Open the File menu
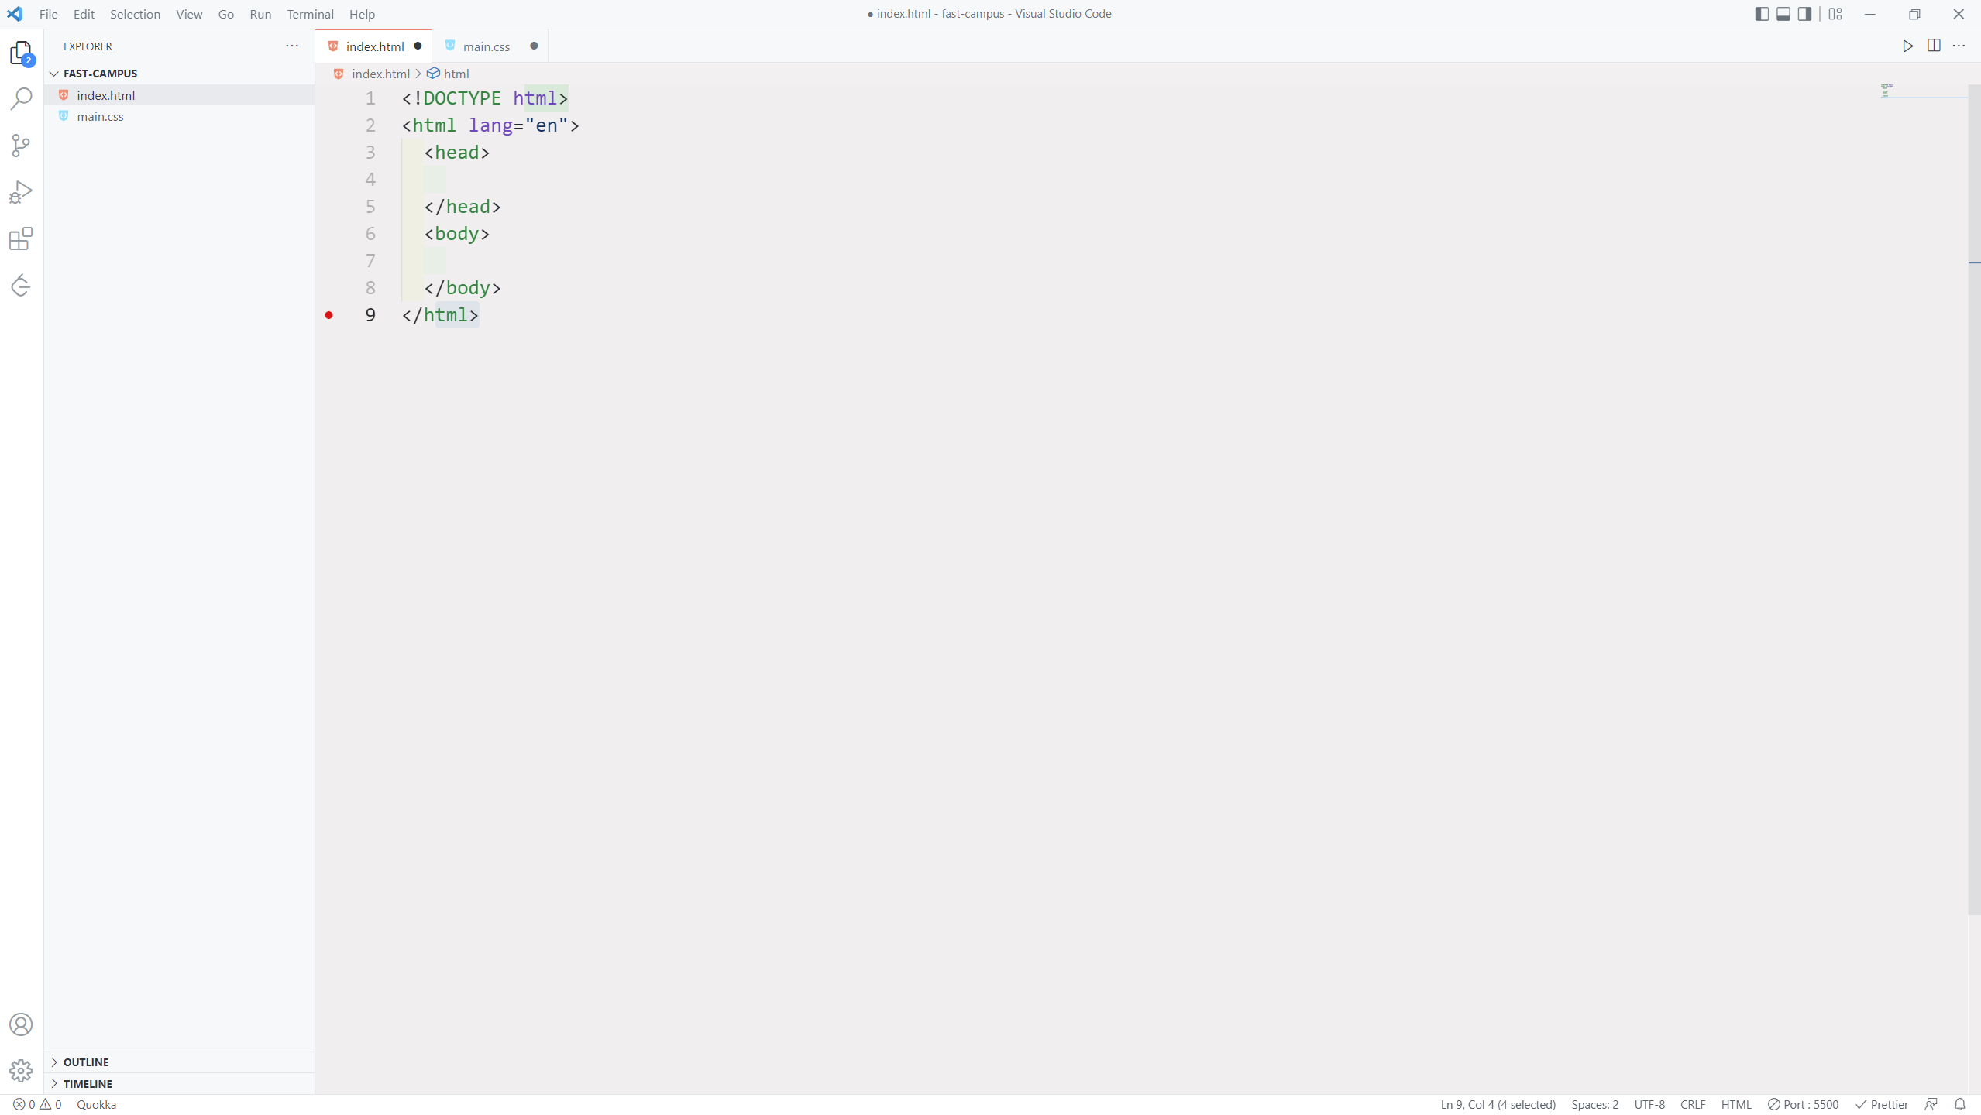The image size is (1981, 1115). [48, 14]
